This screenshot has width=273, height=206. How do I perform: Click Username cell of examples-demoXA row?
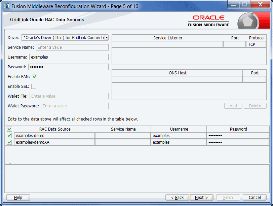click(x=179, y=142)
